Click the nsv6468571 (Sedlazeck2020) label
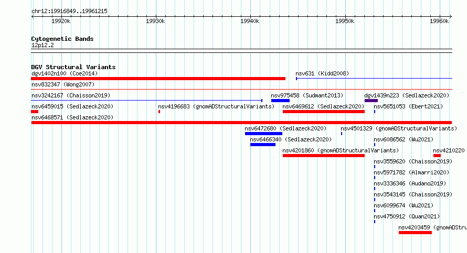Image resolution: width=467 pixels, height=253 pixels. coord(72,117)
